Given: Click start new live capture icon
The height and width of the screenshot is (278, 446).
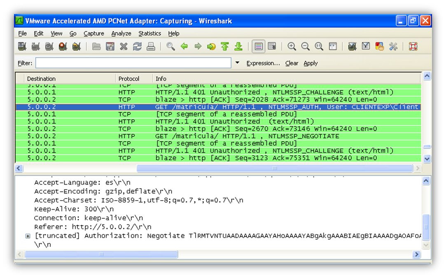Looking at the screenshot, I should point(49,46).
